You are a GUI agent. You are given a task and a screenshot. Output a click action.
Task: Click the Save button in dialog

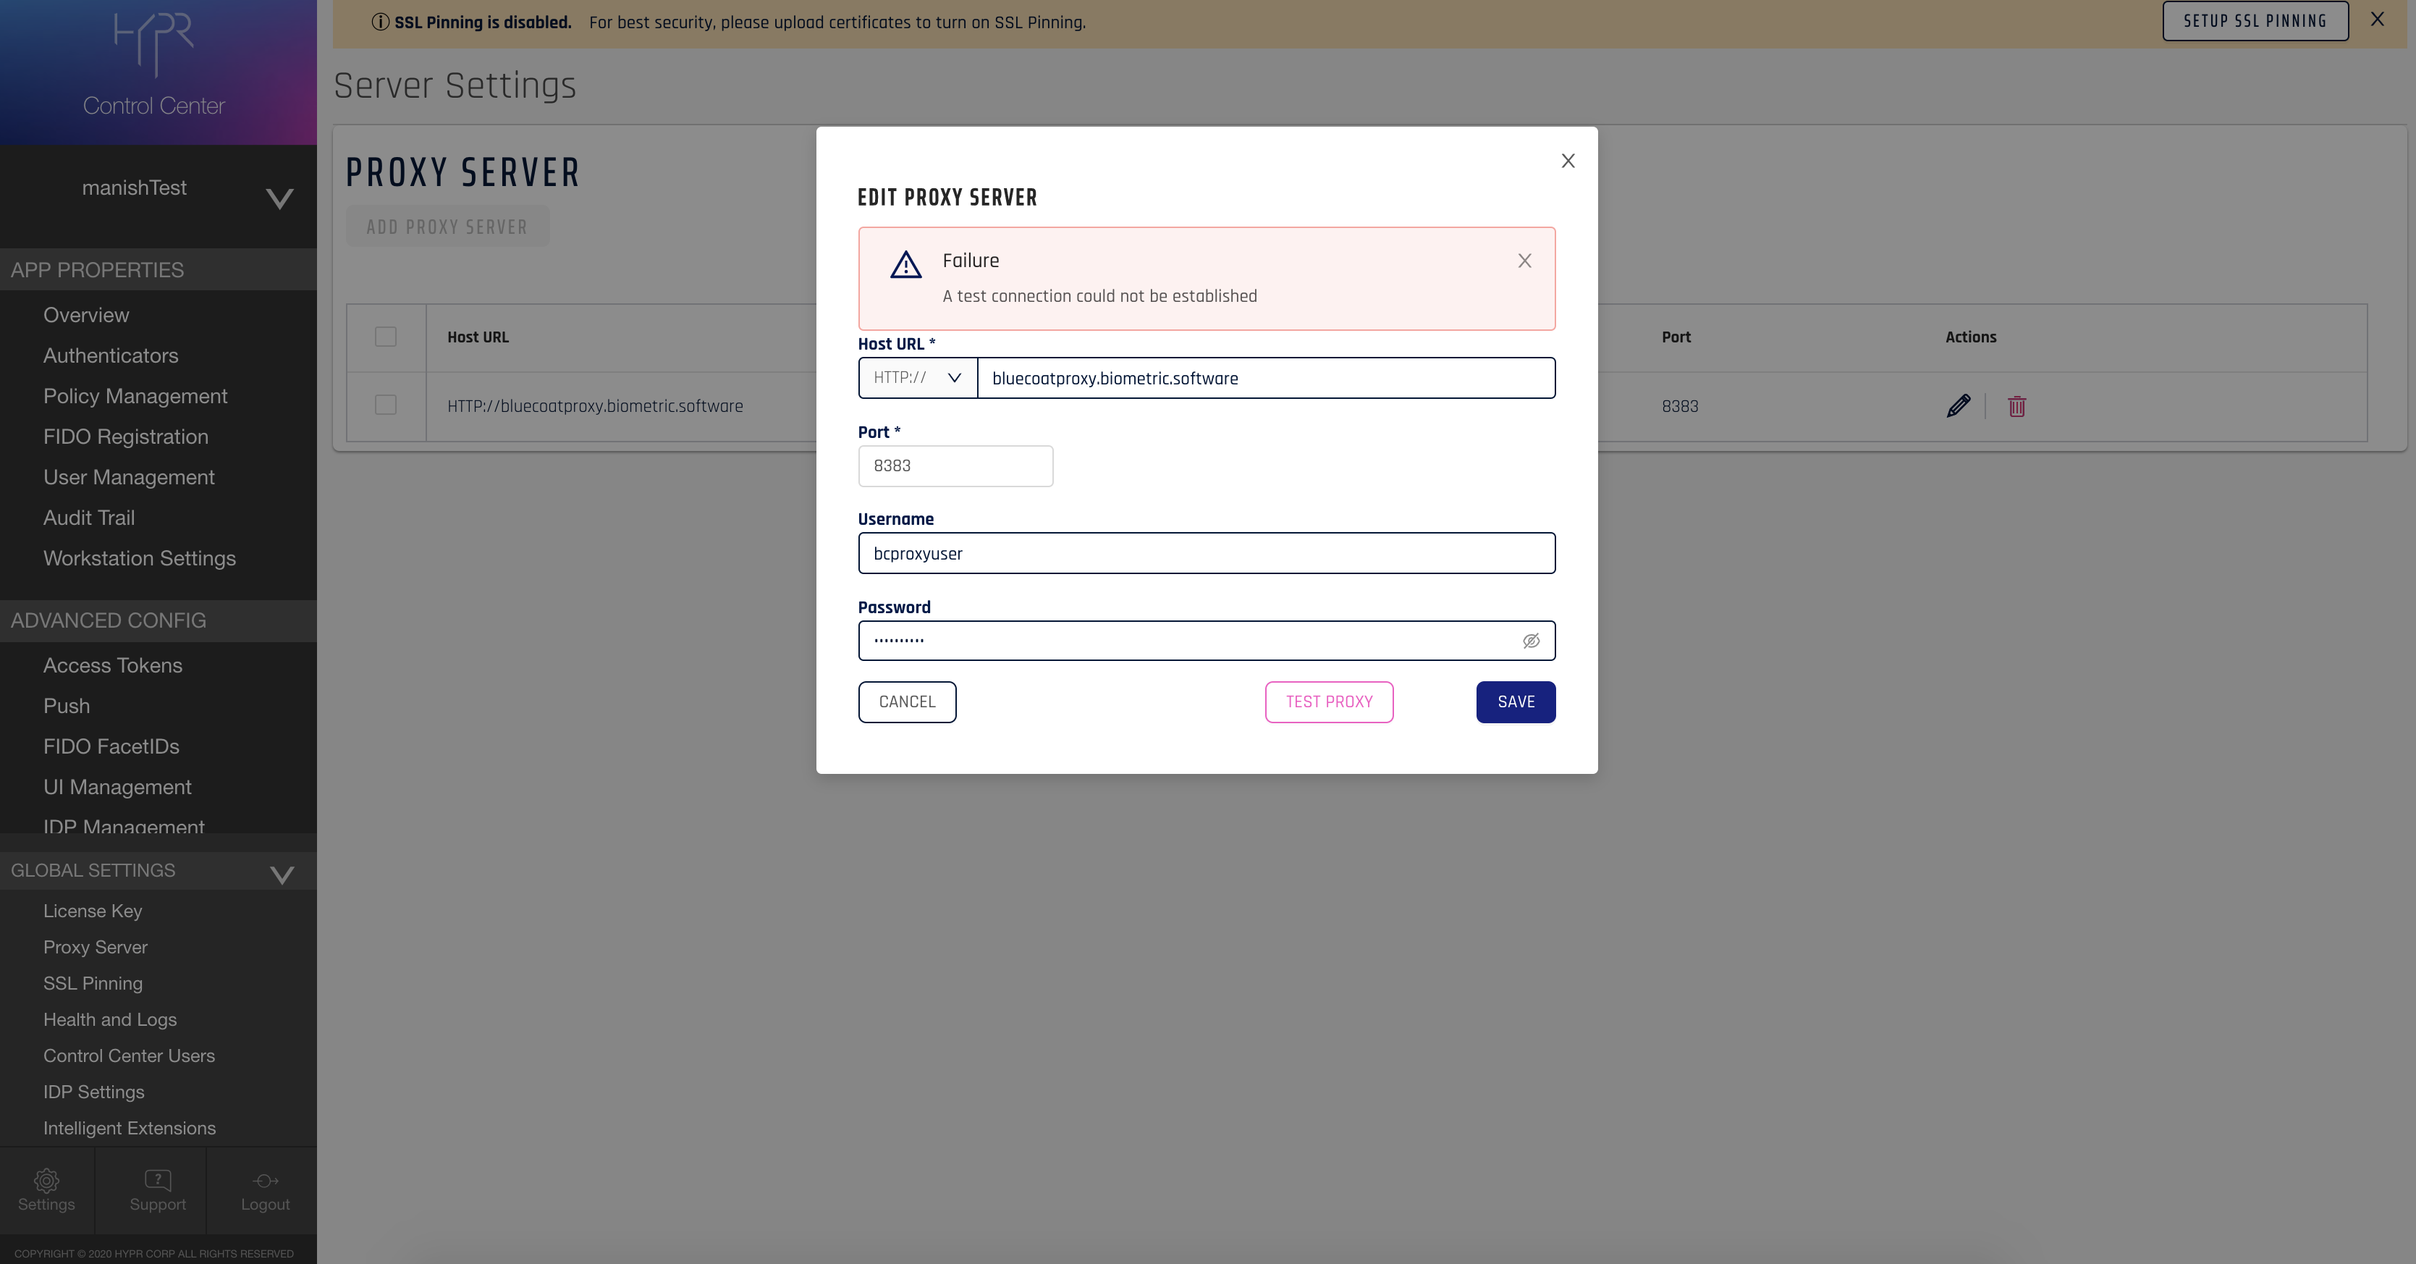tap(1515, 702)
